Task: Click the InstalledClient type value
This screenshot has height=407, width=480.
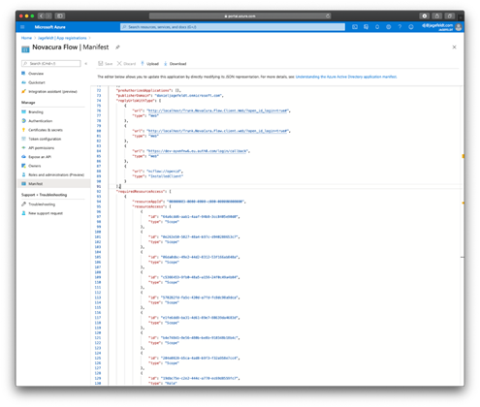Action: tap(166, 176)
